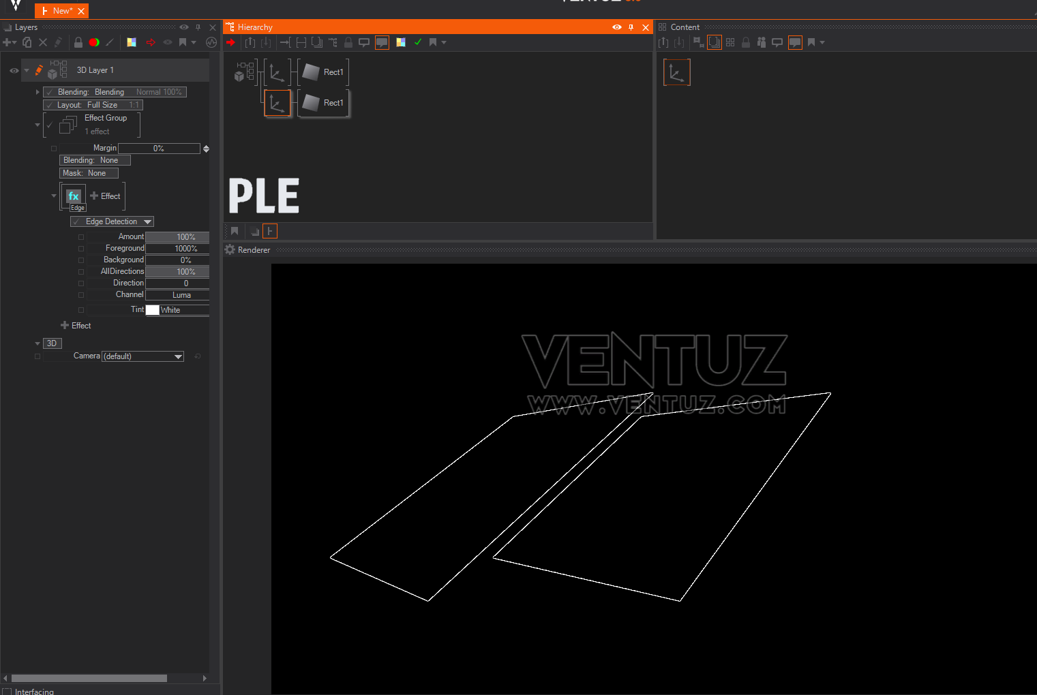Click the two-people icon in Content toolbar

pyautogui.click(x=762, y=42)
